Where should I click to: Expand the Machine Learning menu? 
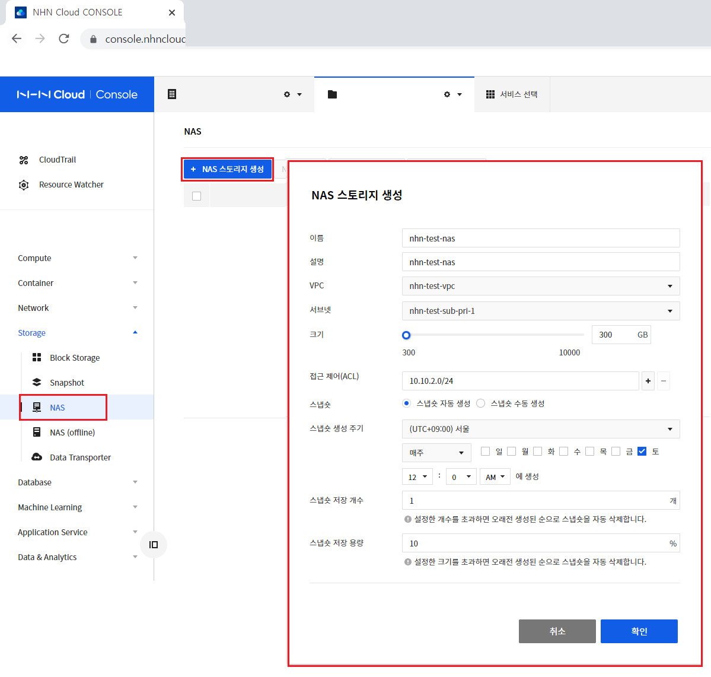click(77, 507)
